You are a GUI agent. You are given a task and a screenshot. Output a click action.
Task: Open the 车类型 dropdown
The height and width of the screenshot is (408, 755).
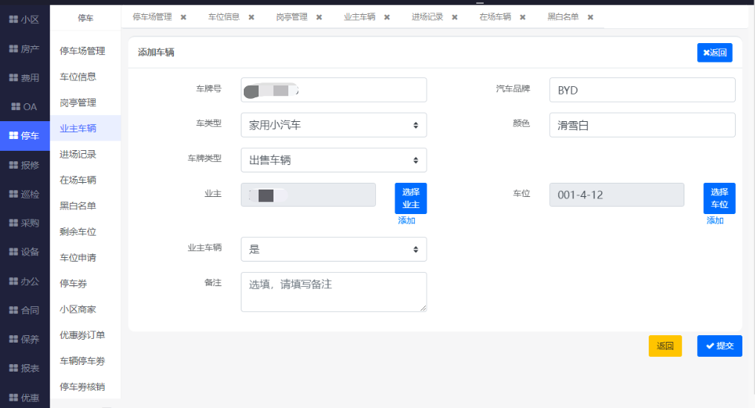(x=334, y=126)
